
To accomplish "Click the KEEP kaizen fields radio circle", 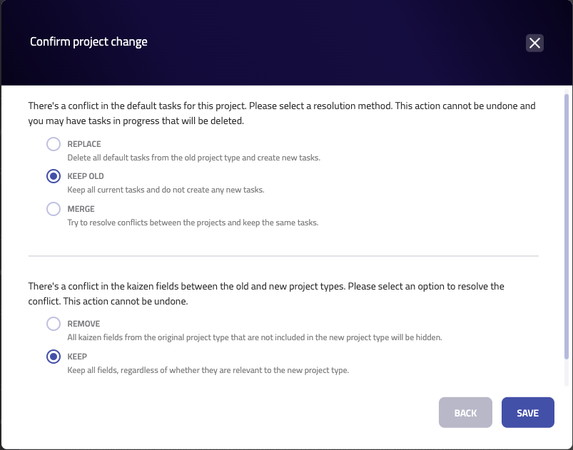I will pyautogui.click(x=54, y=357).
